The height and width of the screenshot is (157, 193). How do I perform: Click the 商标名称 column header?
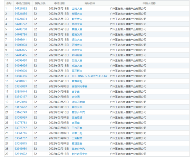pos(90,3)
